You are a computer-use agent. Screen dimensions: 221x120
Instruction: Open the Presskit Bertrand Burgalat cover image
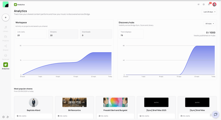(x=115, y=102)
